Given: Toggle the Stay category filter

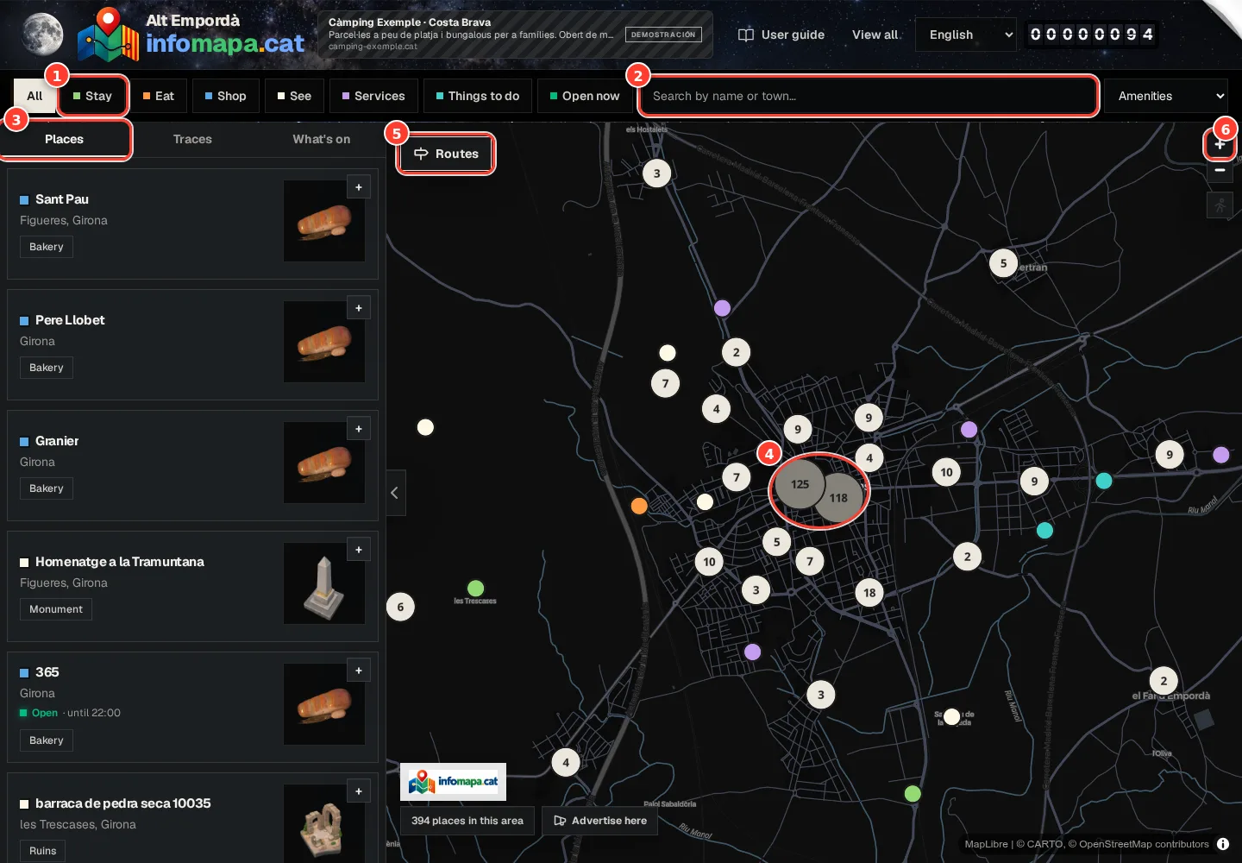Looking at the screenshot, I should pos(93,96).
